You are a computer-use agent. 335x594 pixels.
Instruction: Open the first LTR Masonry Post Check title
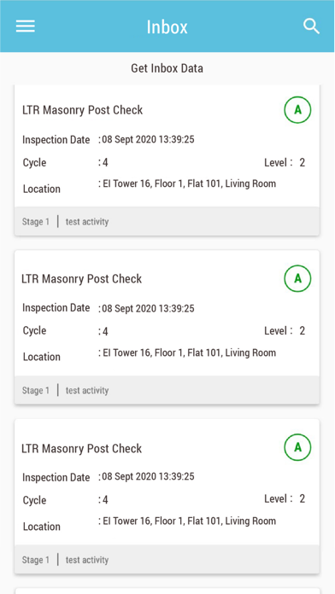[82, 110]
